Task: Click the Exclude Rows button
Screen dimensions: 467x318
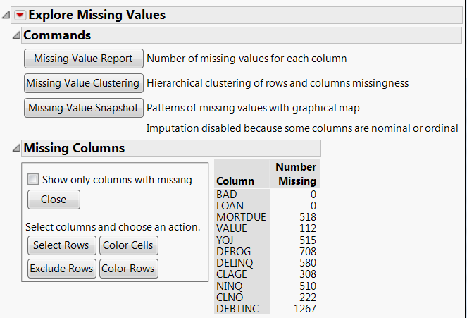Action: pyautogui.click(x=61, y=269)
